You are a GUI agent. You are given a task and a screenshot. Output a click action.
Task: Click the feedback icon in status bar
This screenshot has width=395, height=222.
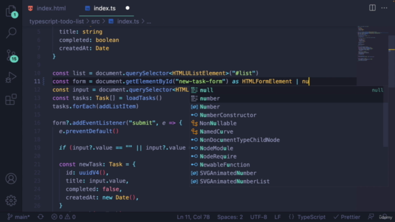click(370, 216)
